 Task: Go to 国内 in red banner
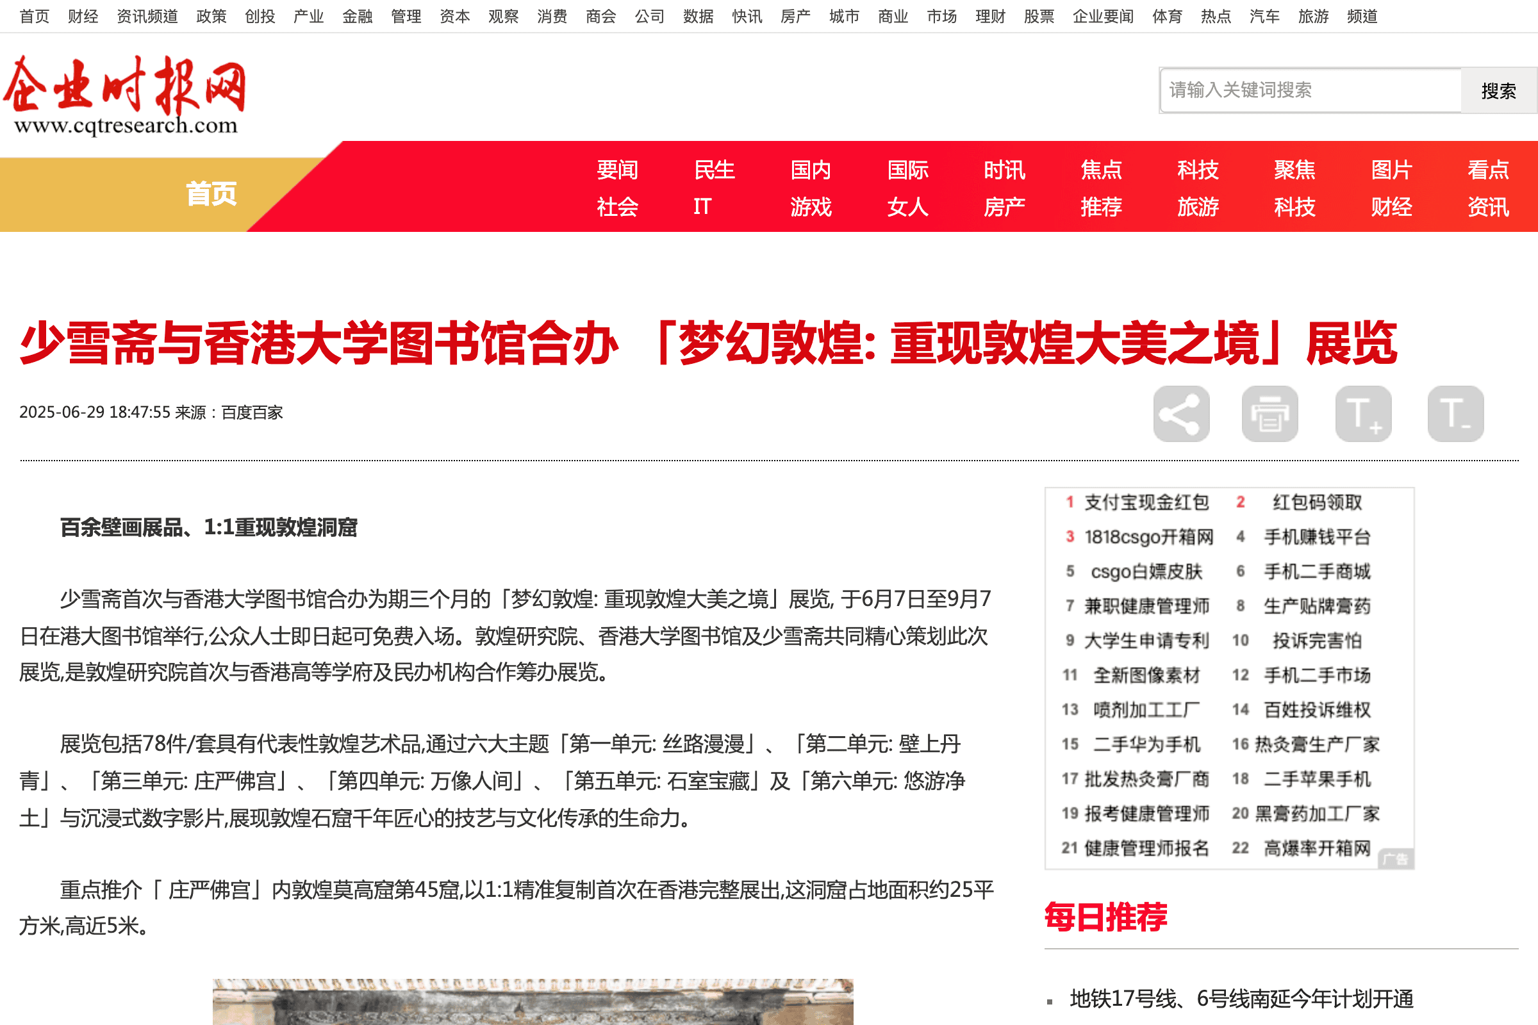811,170
